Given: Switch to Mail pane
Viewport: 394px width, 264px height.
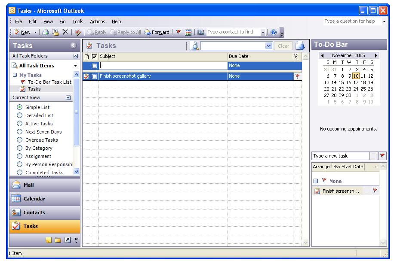Looking at the screenshot, I should point(45,185).
